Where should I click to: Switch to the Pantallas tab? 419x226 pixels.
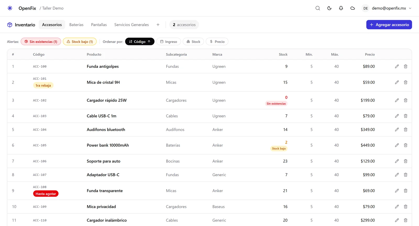click(x=99, y=25)
